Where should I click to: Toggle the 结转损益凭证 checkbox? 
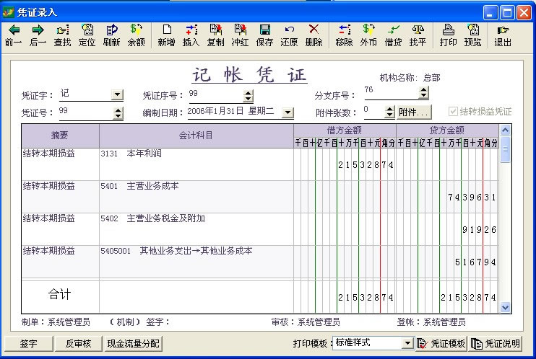453,112
